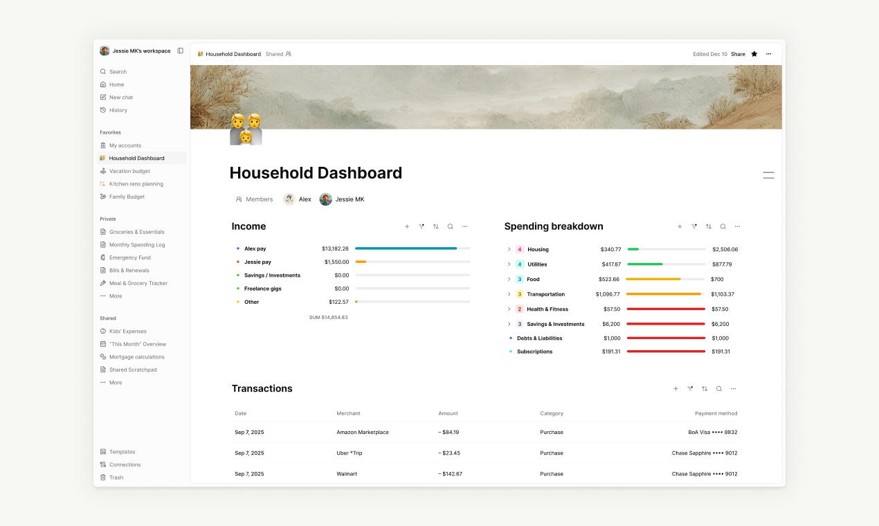Click the family emoji page icon

coord(246,129)
